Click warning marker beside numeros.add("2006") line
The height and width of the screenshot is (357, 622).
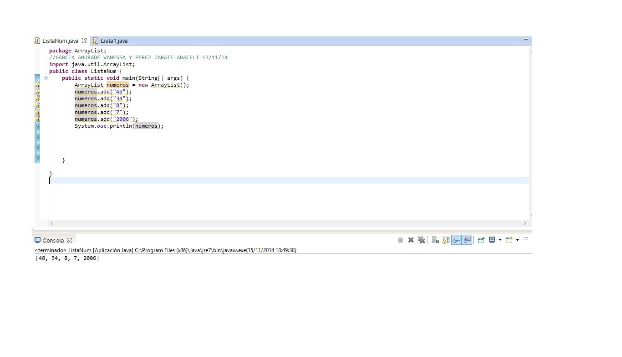click(x=37, y=119)
